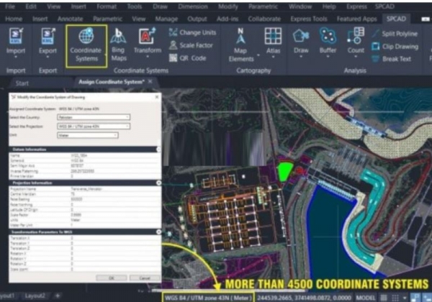
Task: Open the Modify menu
Action: pos(228,6)
